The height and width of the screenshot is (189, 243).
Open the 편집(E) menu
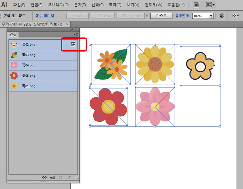click(36, 5)
